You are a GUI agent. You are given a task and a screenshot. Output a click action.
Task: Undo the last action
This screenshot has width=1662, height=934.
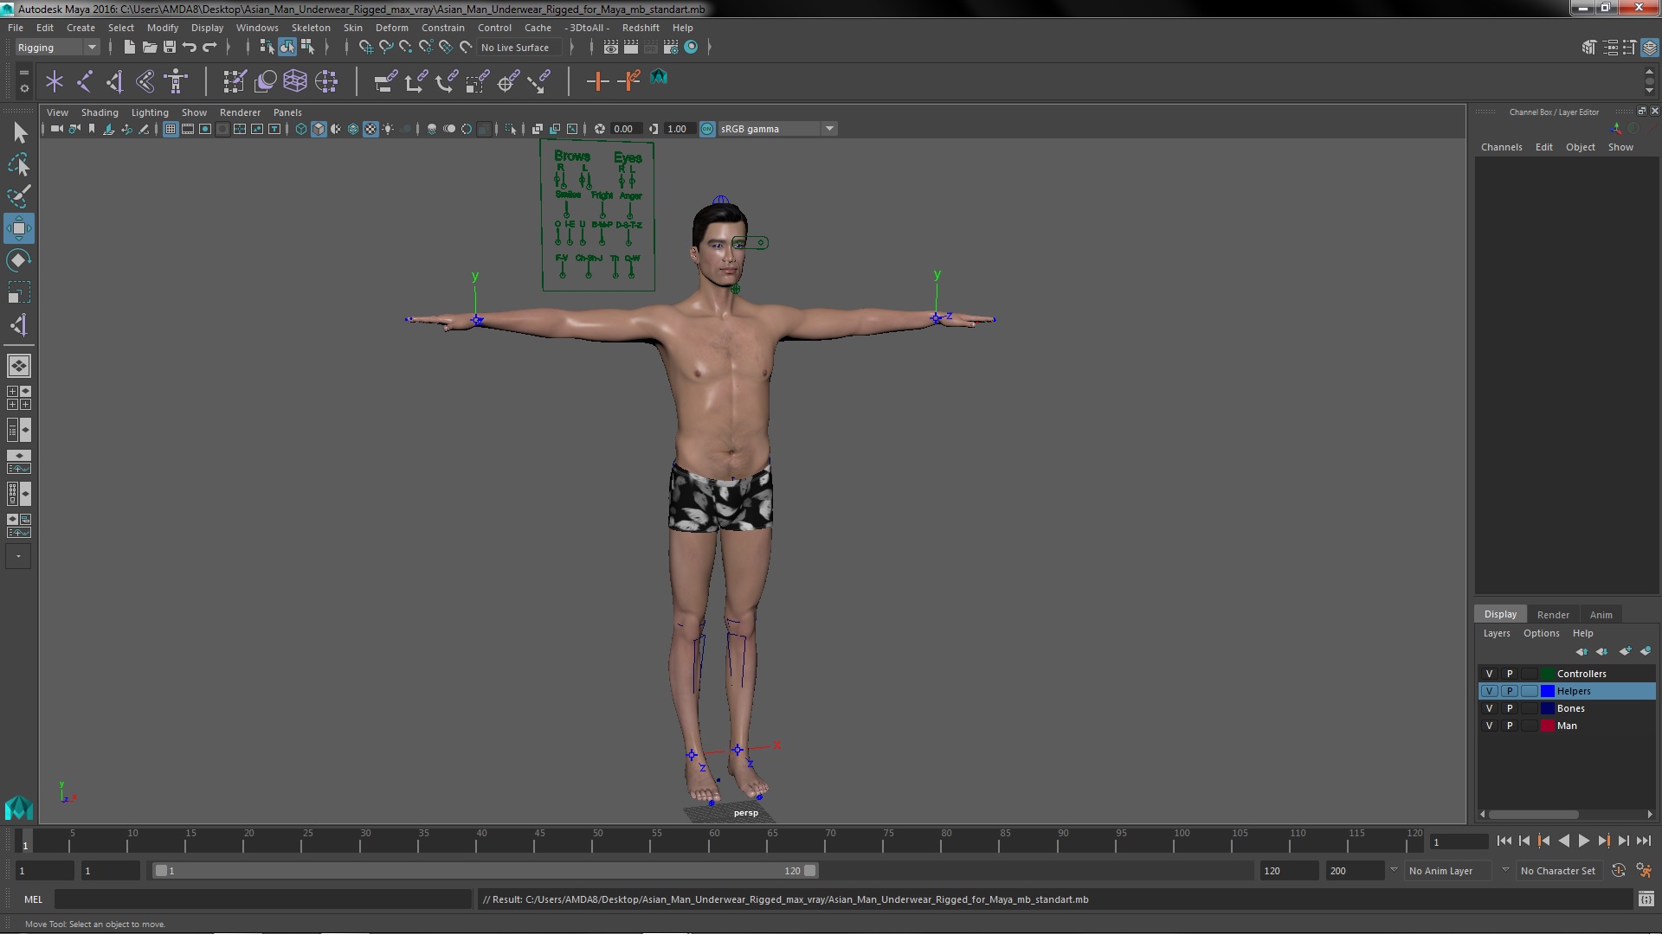(x=190, y=47)
